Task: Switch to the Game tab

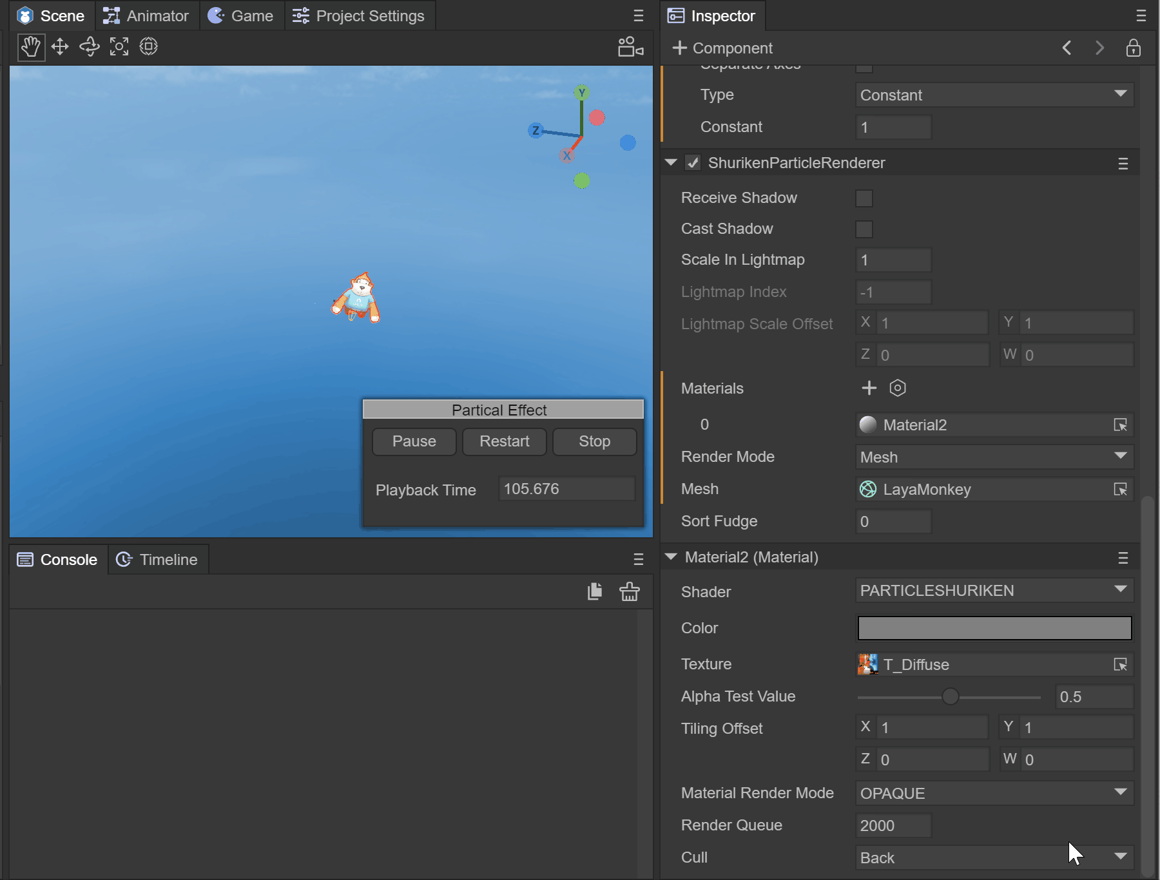Action: click(x=242, y=16)
